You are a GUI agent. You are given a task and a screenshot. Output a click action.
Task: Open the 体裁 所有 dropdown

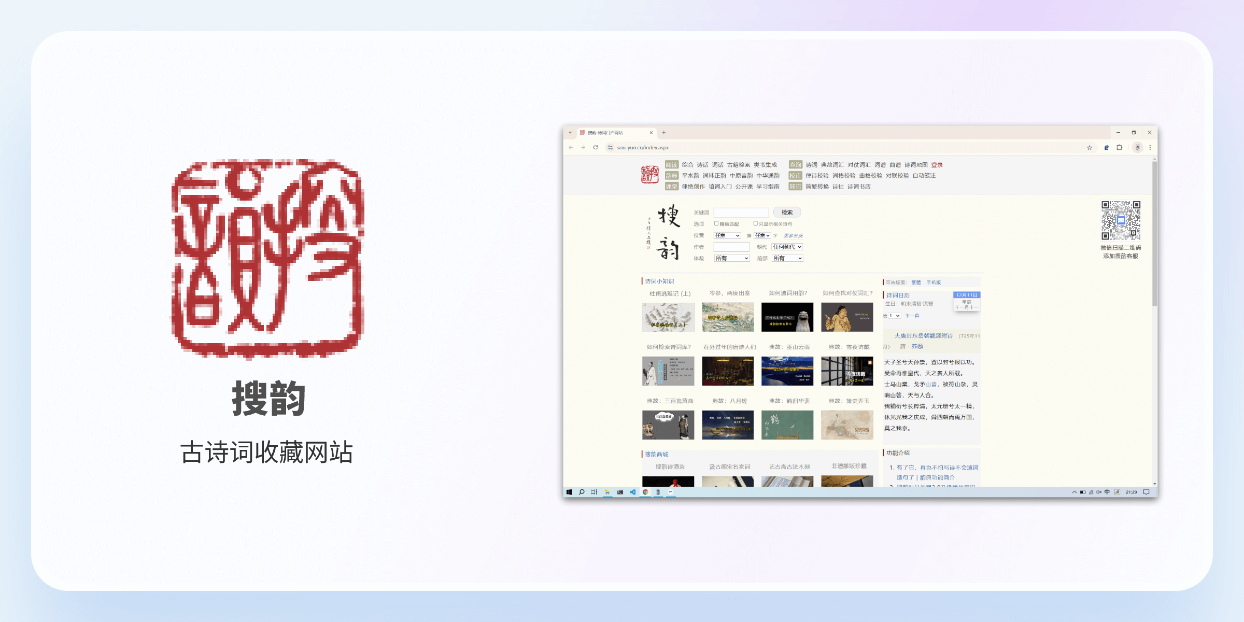point(732,258)
